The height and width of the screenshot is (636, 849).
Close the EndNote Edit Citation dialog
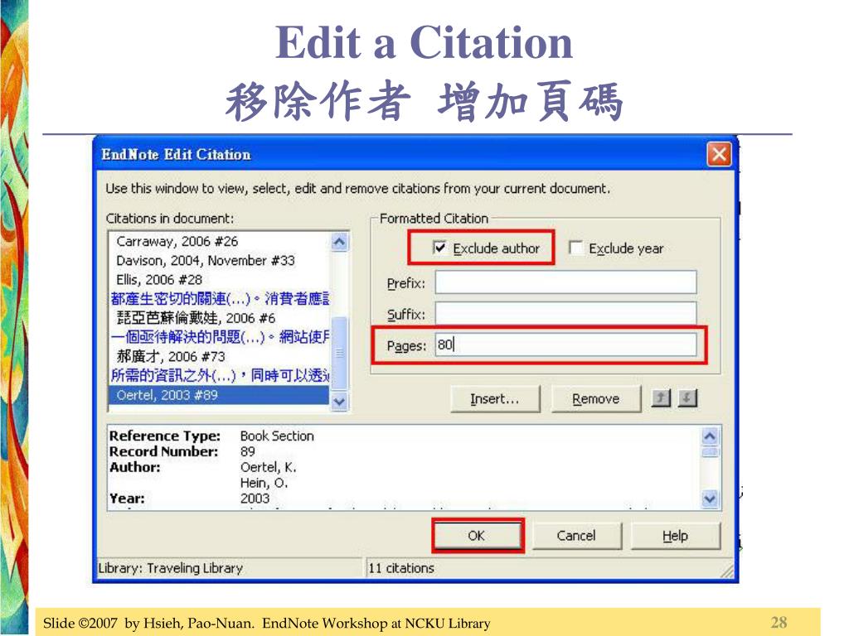pos(719,155)
